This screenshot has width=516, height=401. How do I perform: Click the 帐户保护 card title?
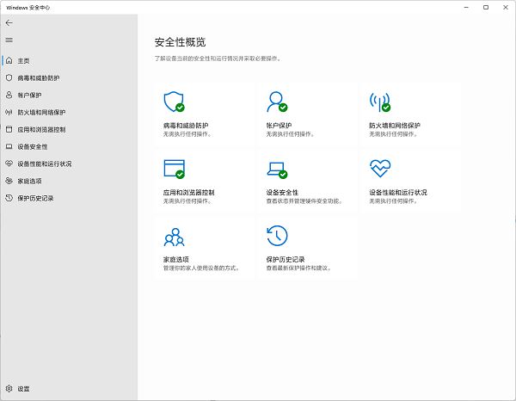(279, 126)
